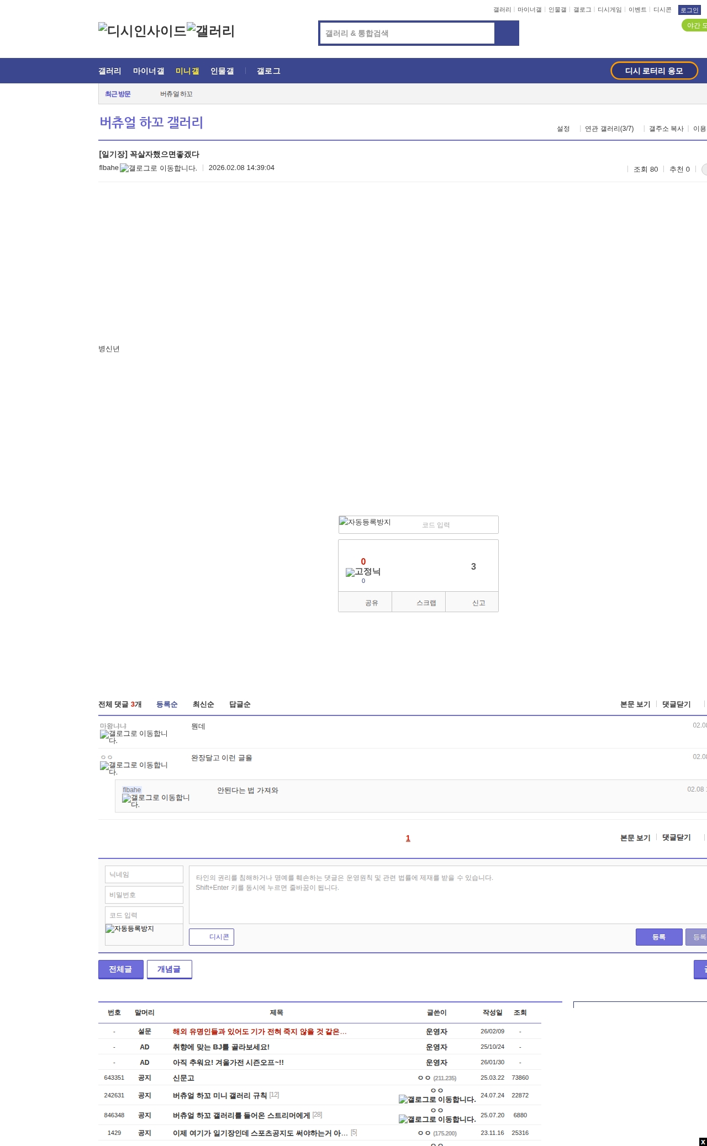
Task: Click the captcha image above the recommend box
Action: pyautogui.click(x=365, y=522)
